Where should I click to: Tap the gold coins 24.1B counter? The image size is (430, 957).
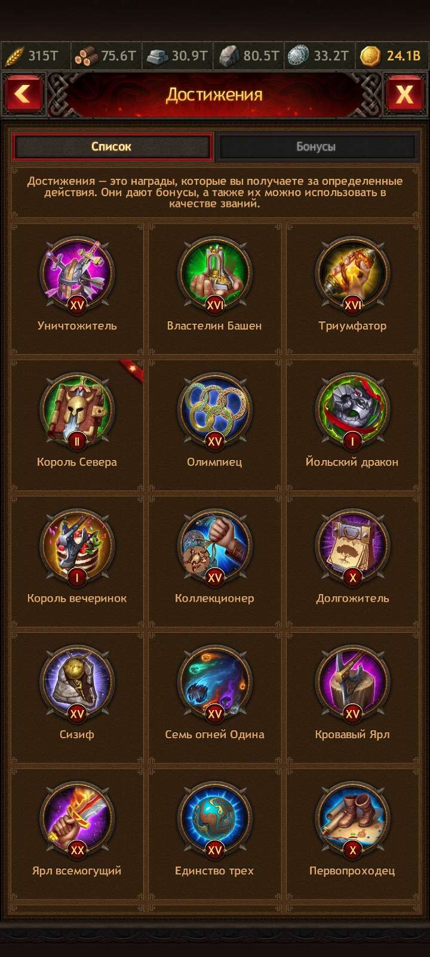(392, 56)
